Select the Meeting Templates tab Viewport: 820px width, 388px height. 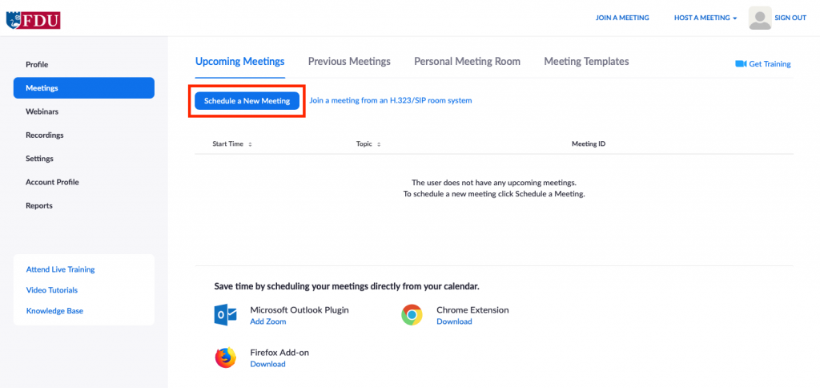coord(586,61)
